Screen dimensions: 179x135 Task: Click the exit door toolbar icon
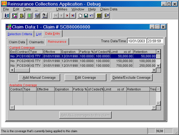click(x=107, y=16)
